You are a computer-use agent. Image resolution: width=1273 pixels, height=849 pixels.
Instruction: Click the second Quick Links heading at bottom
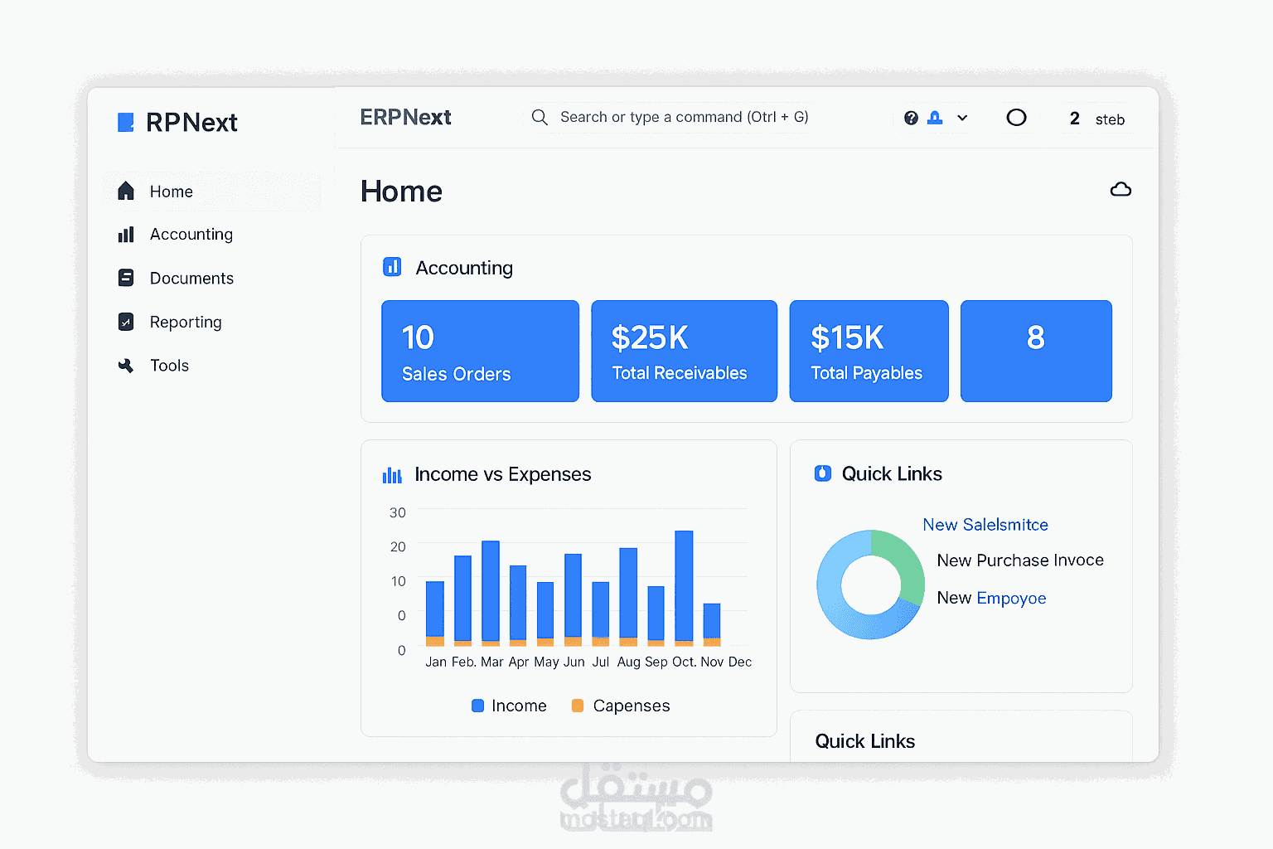pyautogui.click(x=865, y=741)
